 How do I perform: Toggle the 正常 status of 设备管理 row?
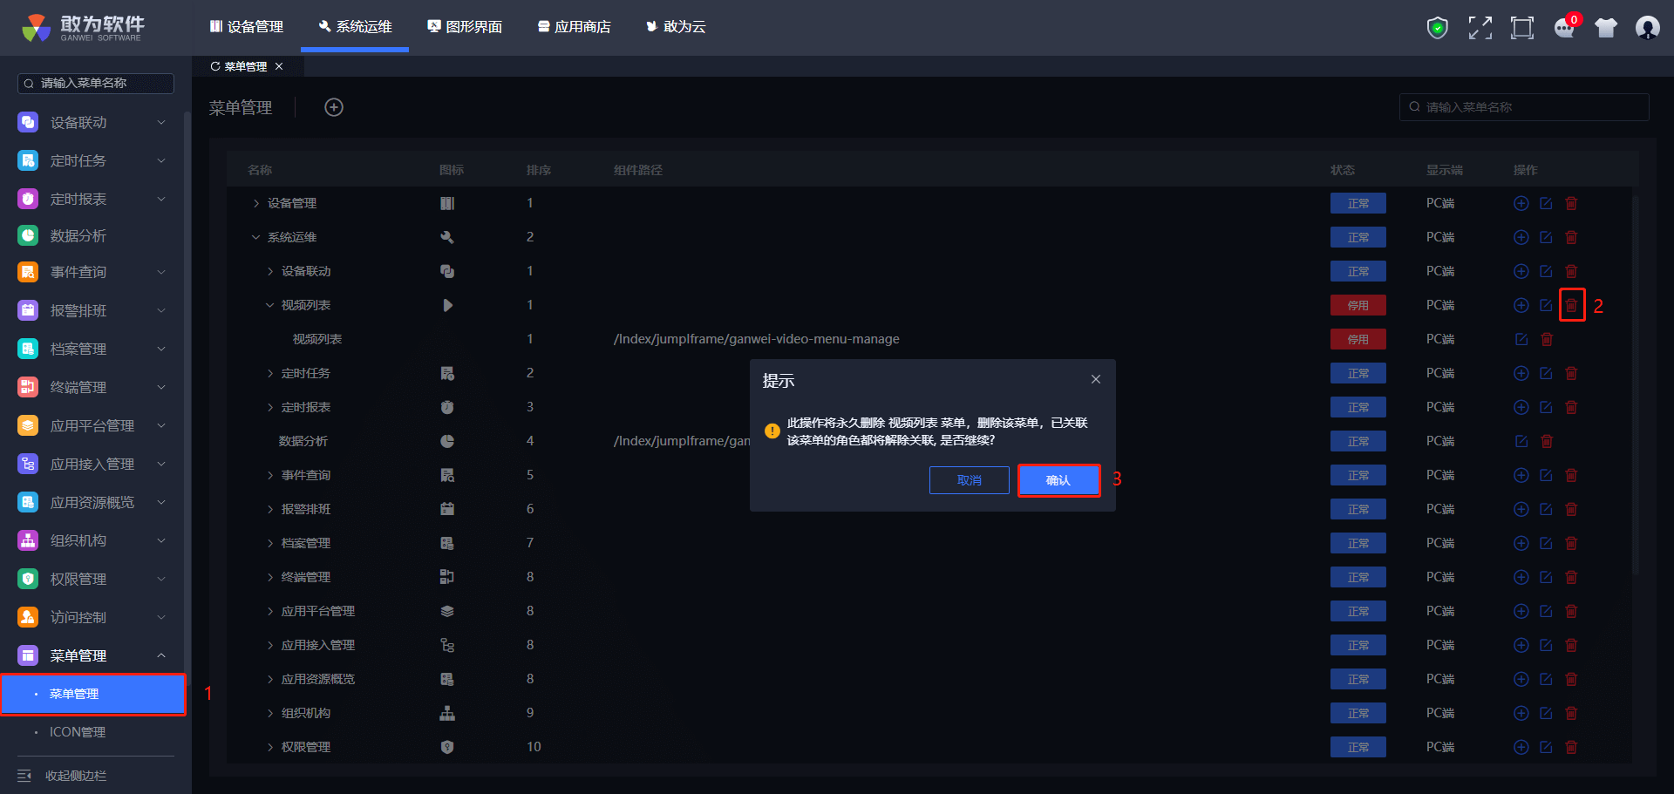(x=1358, y=203)
